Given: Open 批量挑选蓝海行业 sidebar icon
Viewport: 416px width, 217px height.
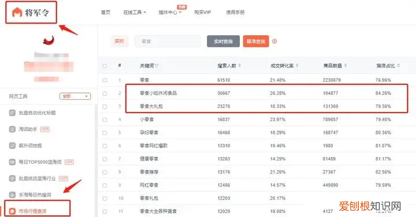Looking at the screenshot, I should [x=12, y=178].
